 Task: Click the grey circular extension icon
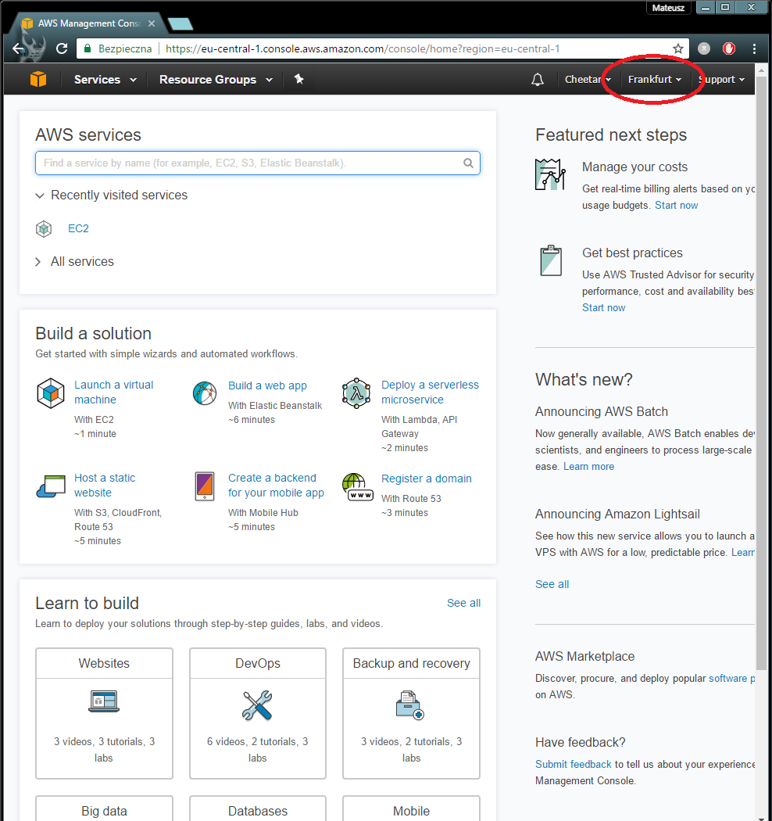click(705, 48)
